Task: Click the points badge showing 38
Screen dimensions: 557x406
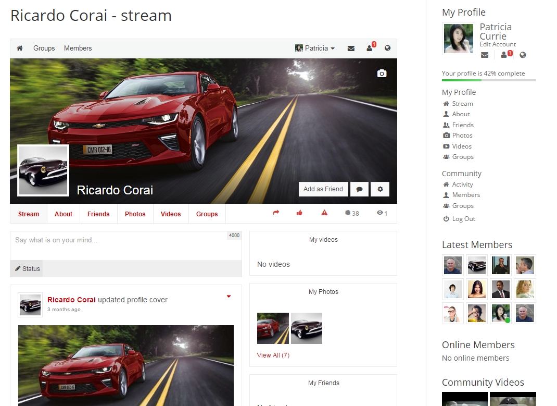Action: point(352,213)
